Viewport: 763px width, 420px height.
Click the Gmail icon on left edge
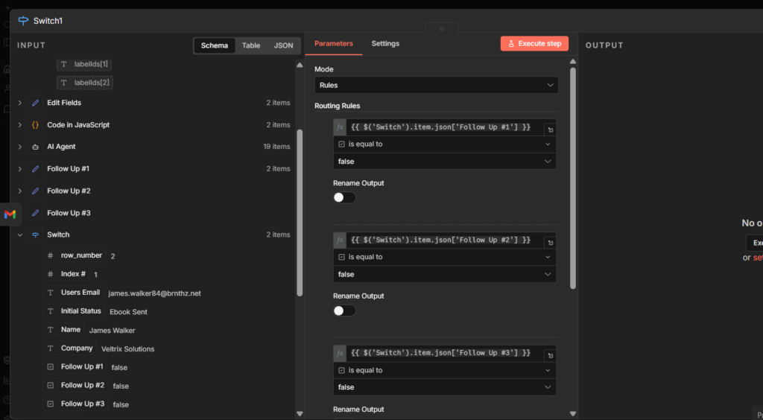pos(10,214)
